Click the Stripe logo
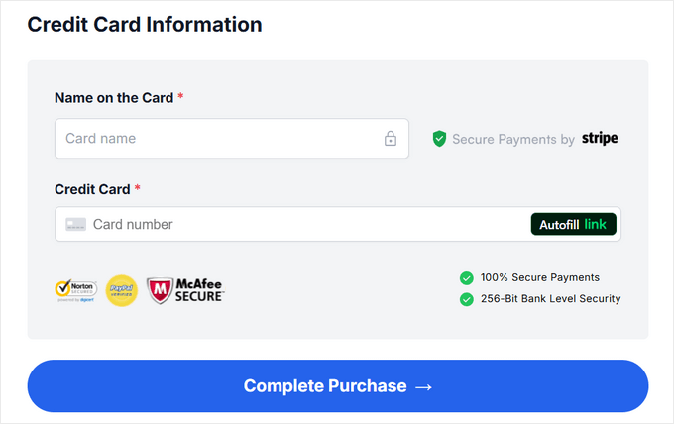This screenshot has width=674, height=424. [600, 139]
